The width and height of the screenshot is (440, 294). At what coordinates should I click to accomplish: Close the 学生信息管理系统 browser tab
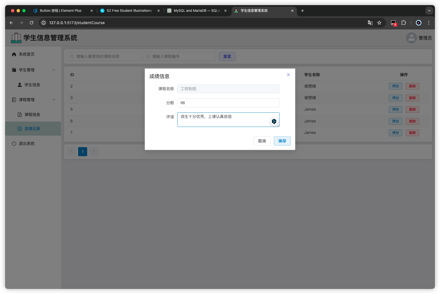point(292,11)
